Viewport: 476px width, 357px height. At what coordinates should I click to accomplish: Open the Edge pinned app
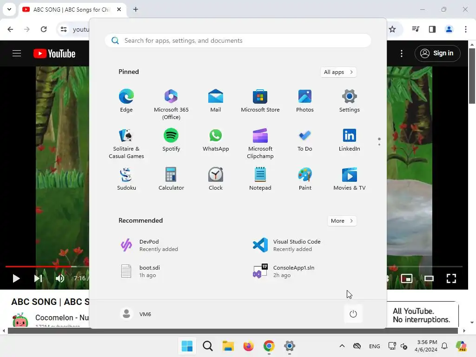click(126, 101)
